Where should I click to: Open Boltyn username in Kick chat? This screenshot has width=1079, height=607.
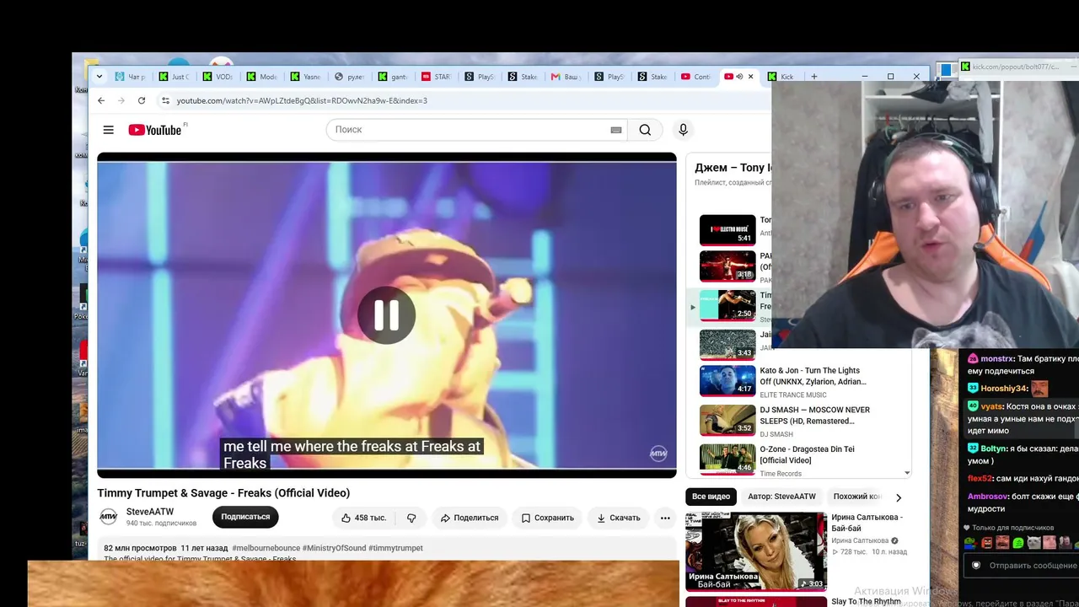(993, 449)
